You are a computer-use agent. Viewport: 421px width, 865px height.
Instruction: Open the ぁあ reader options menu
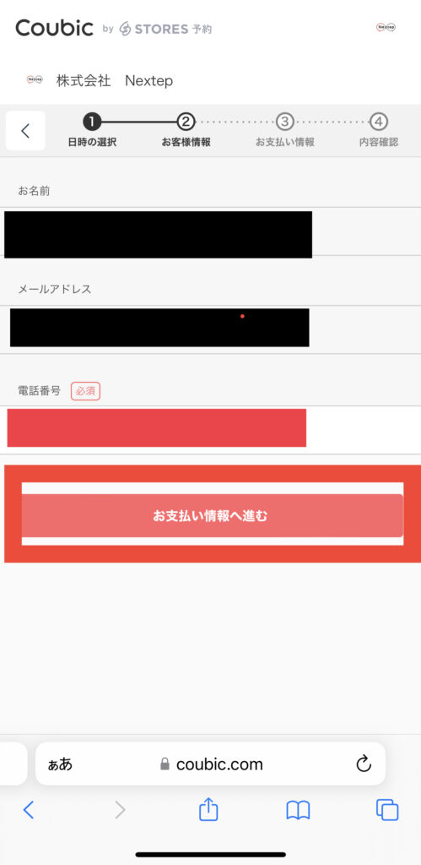(x=60, y=764)
